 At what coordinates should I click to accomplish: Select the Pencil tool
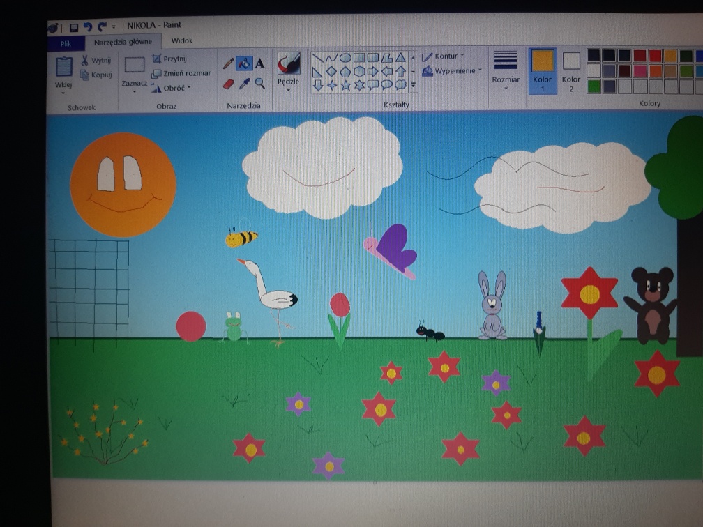pyautogui.click(x=228, y=63)
